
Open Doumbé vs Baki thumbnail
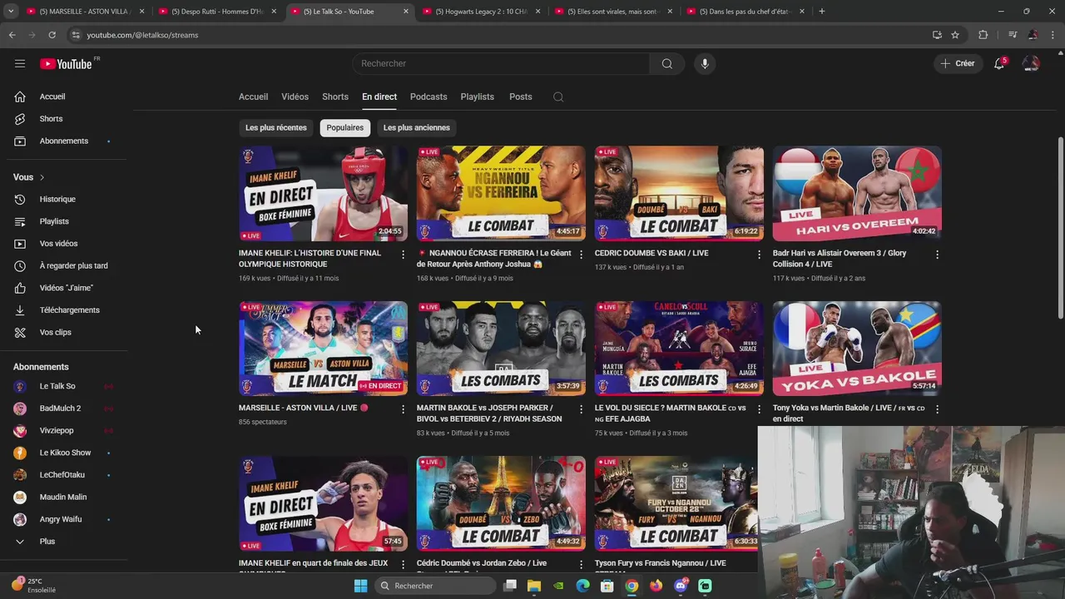(679, 194)
